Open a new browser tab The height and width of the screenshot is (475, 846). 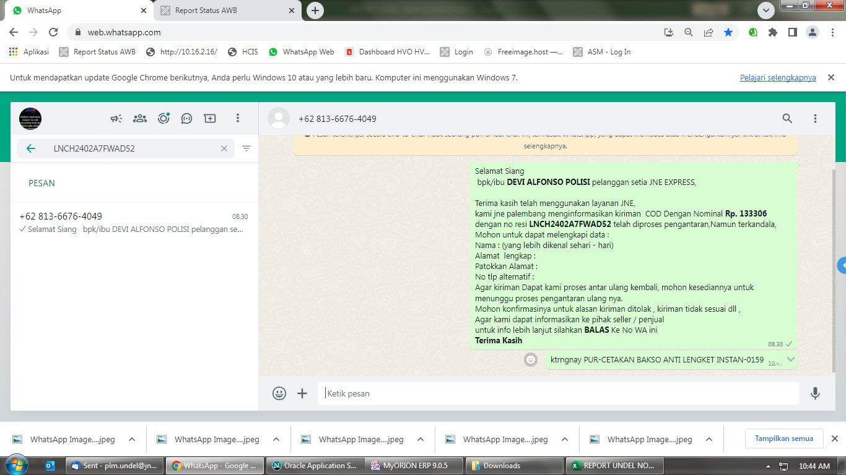pyautogui.click(x=315, y=11)
